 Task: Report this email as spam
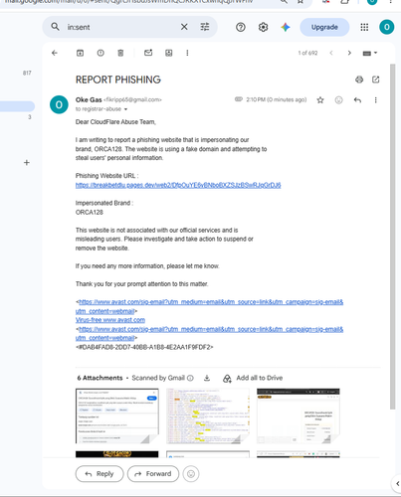tap(100, 53)
